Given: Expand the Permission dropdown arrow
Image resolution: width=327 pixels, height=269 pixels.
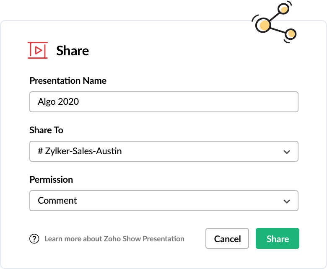Looking at the screenshot, I should 287,201.
